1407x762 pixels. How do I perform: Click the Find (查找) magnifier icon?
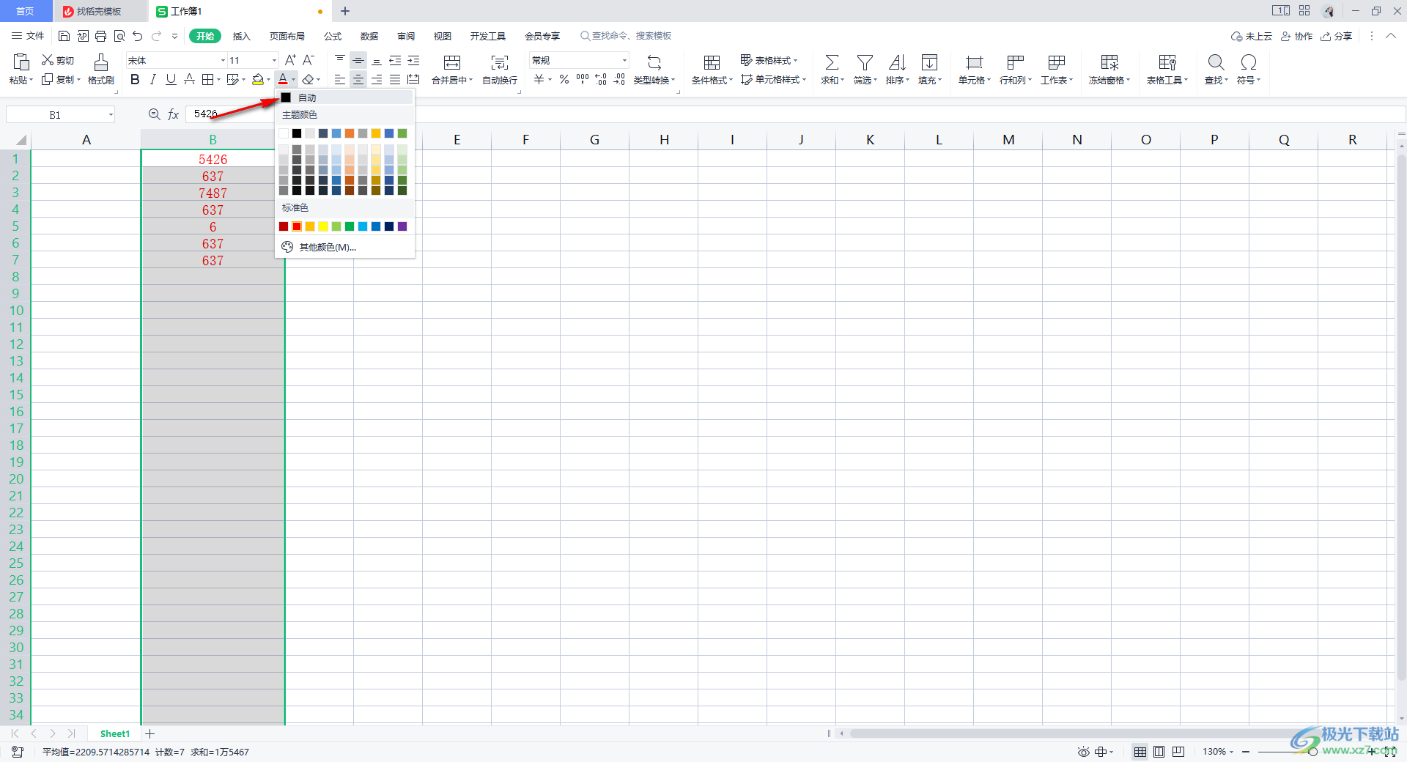coord(1216,62)
